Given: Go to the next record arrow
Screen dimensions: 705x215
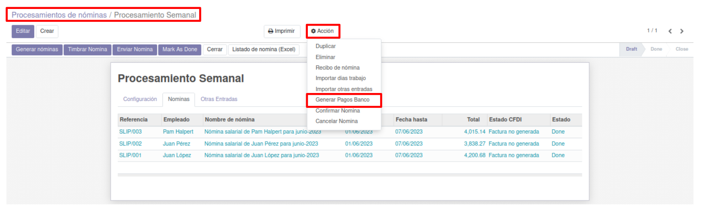Looking at the screenshot, I should tap(682, 31).
